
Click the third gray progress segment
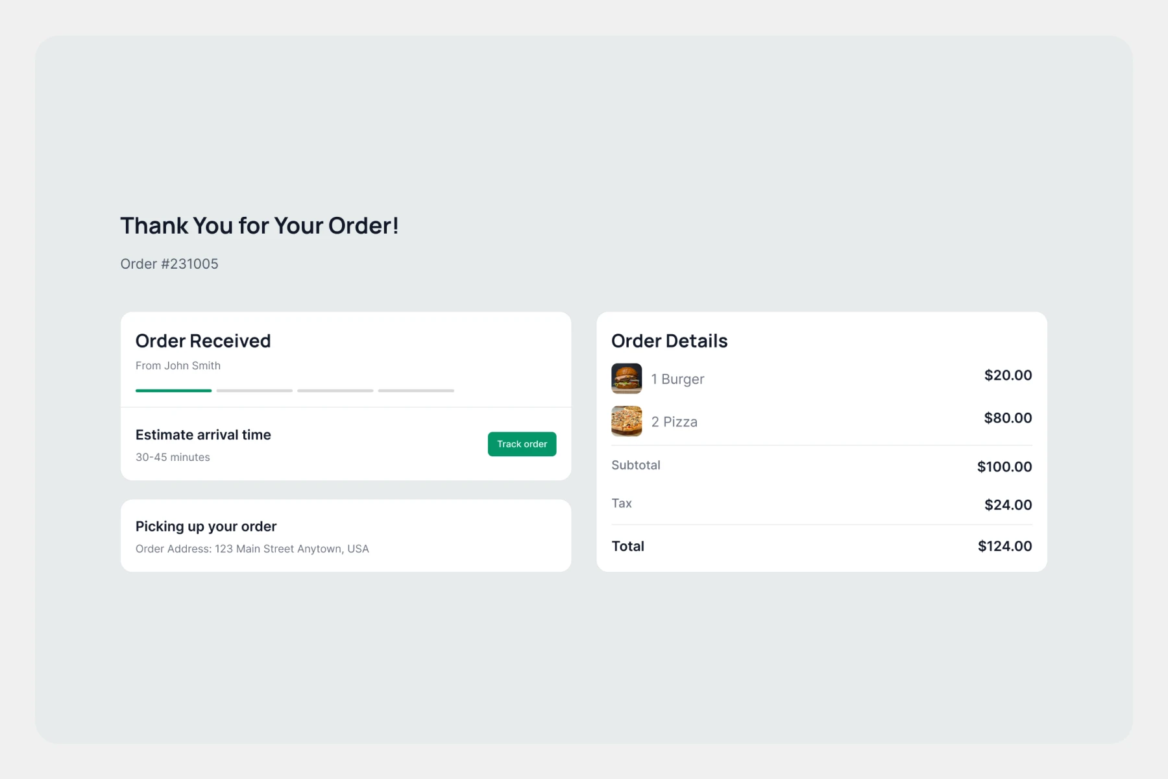tap(335, 391)
